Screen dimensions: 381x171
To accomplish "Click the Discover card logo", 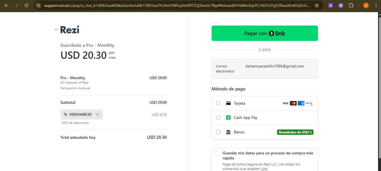I will [x=309, y=103].
